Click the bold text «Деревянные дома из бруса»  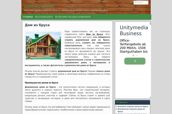point(40,87)
